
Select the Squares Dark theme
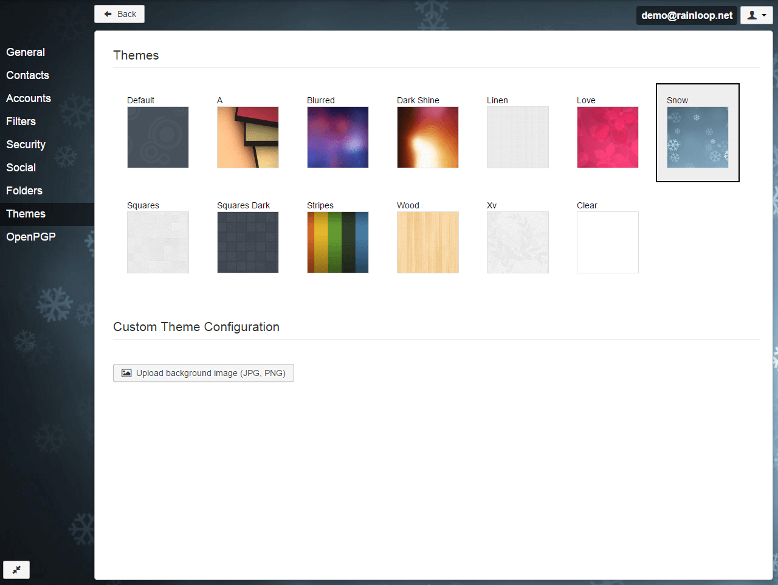(x=248, y=242)
